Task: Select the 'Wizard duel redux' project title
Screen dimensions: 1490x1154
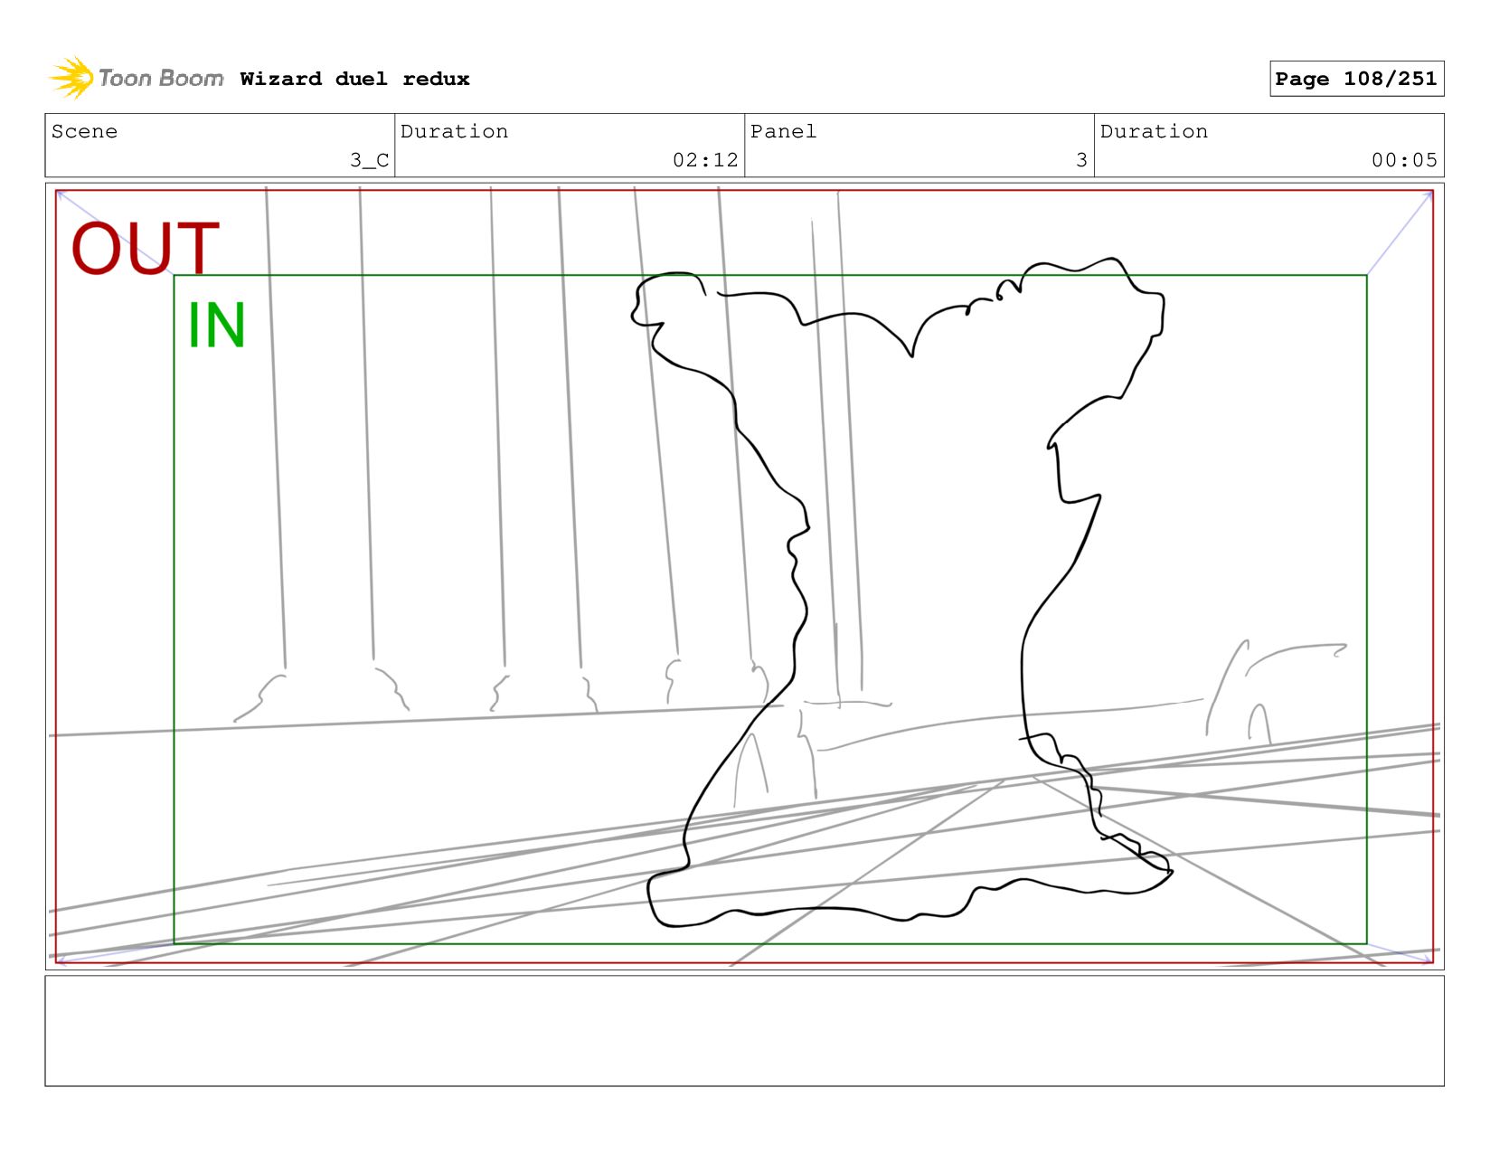Action: (354, 79)
